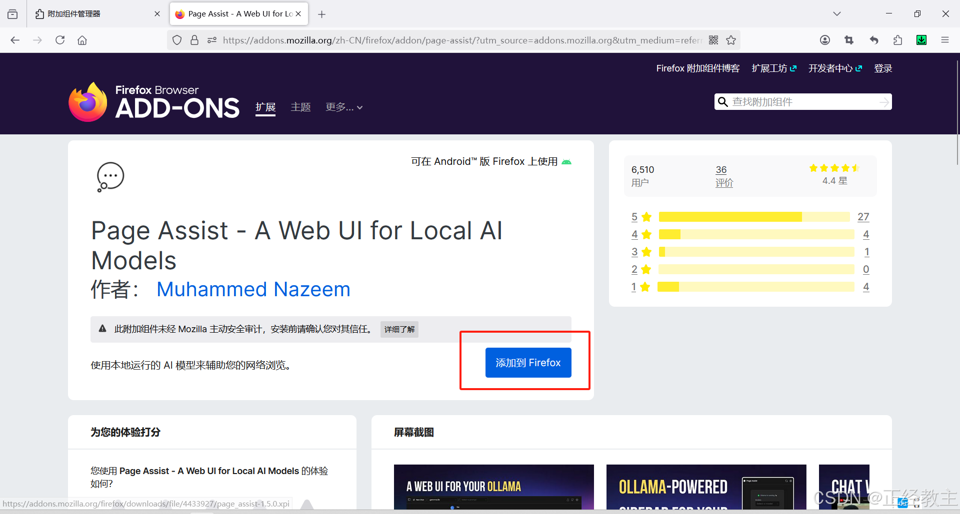960x514 pixels.
Task: Click the 登录 link
Action: 883,68
